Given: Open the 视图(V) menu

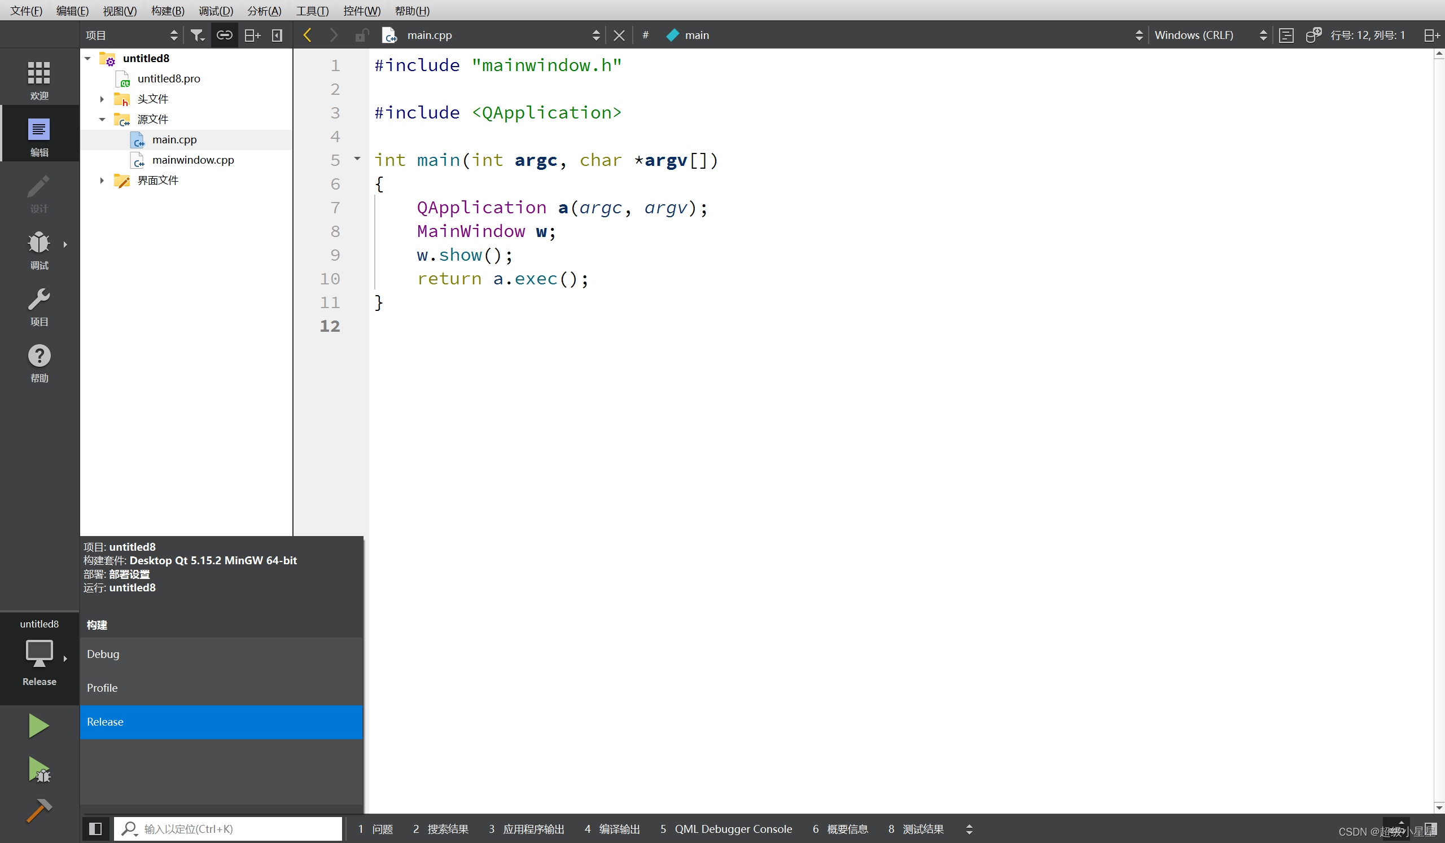Looking at the screenshot, I should (x=119, y=11).
